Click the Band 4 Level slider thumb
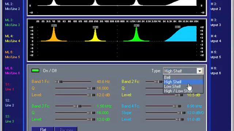 coord(180,119)
